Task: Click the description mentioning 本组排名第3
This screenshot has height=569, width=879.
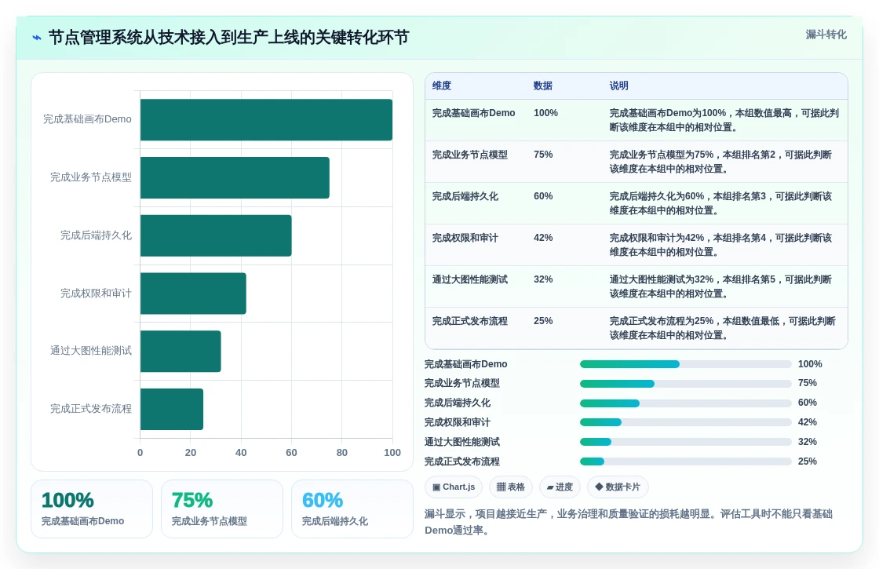Action: point(721,203)
